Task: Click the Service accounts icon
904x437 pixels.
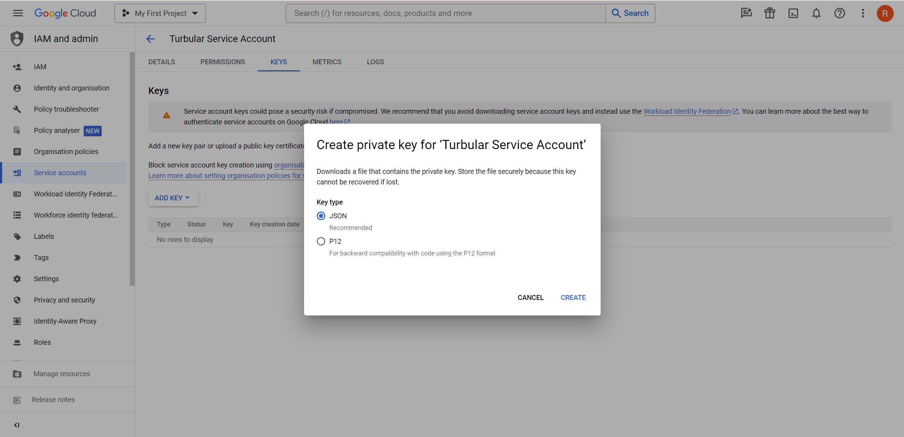Action: (x=17, y=172)
